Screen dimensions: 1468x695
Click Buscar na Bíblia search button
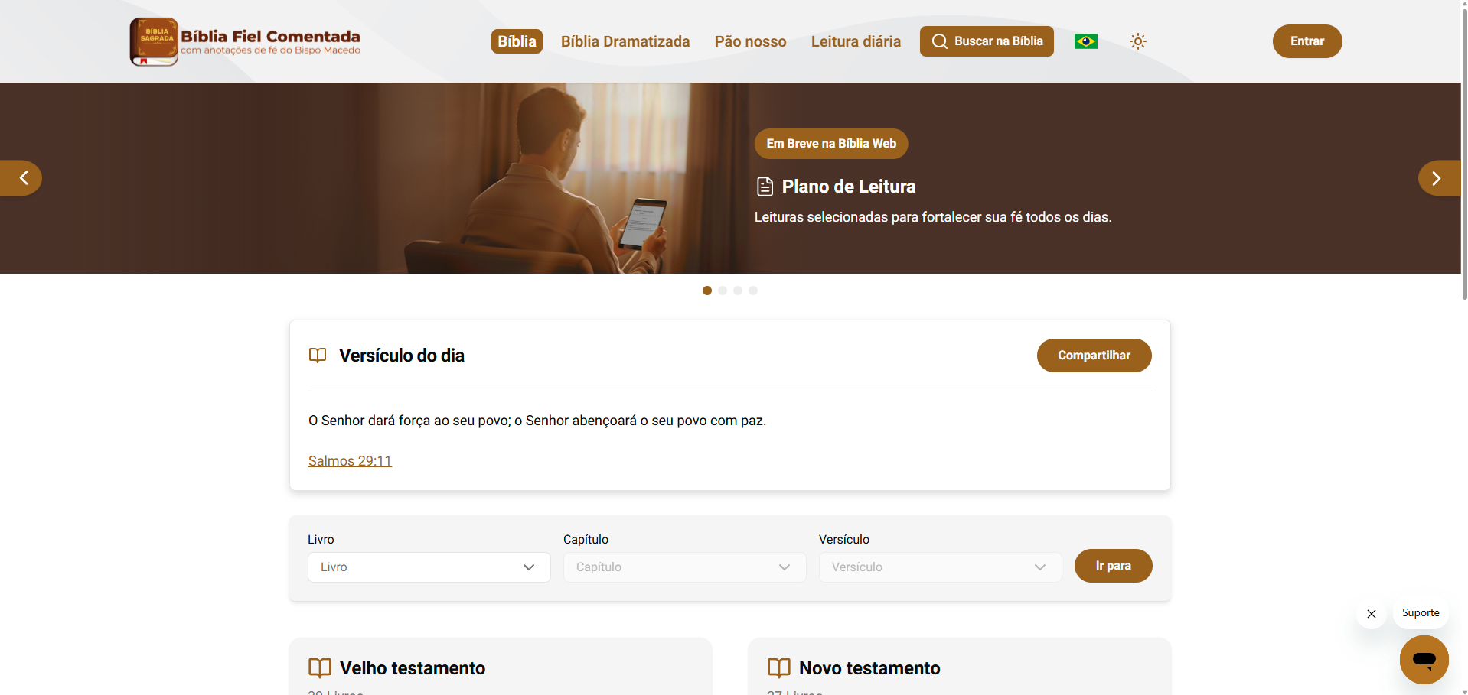(x=987, y=41)
